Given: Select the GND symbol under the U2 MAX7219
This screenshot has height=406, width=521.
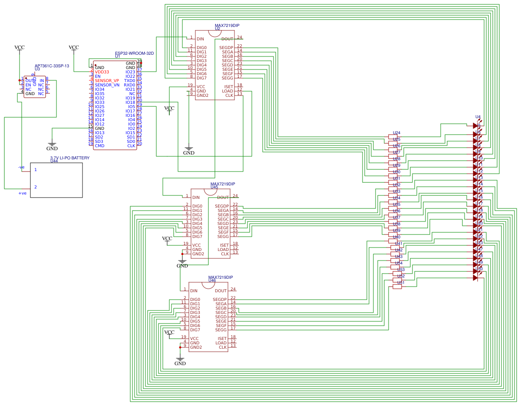Looking at the screenshot, I should (x=189, y=150).
